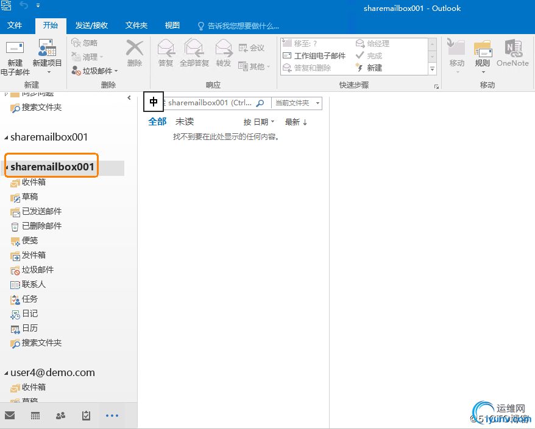
Task: Open Clean Up (清理) dropdown
Action: (x=87, y=57)
